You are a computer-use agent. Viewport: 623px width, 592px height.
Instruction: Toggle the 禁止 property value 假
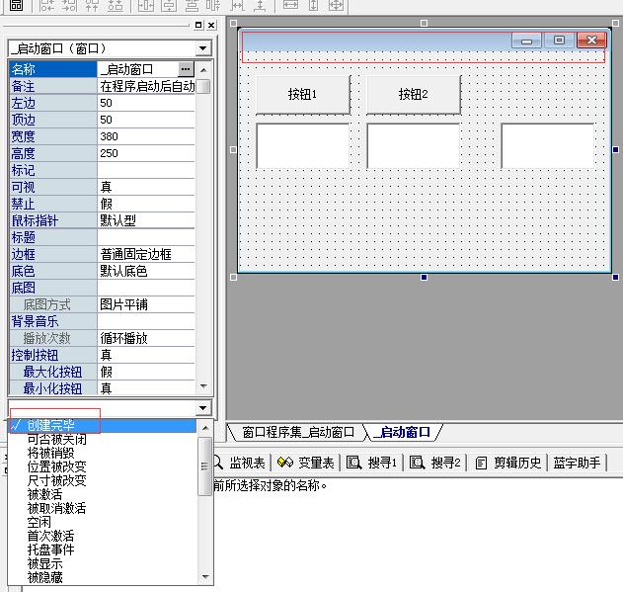click(146, 204)
